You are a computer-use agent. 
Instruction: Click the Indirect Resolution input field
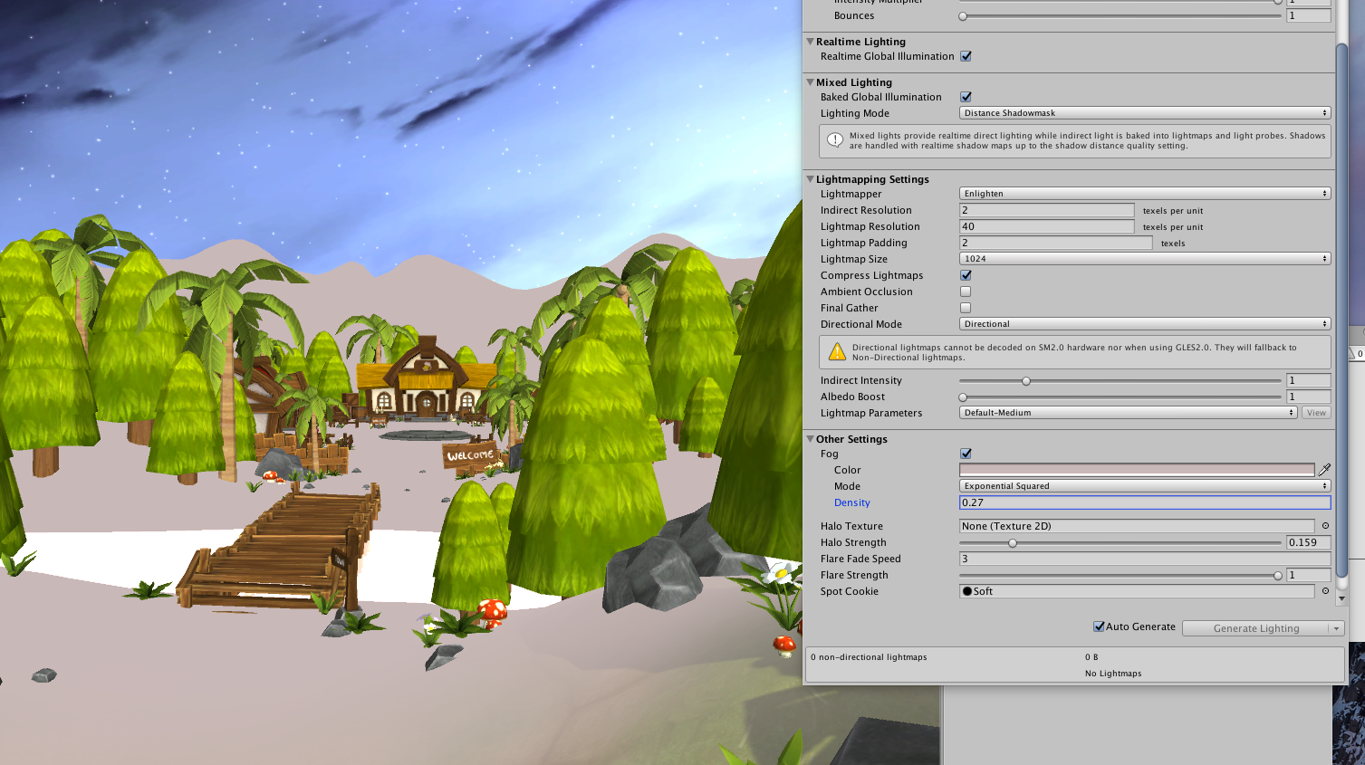tap(1046, 210)
